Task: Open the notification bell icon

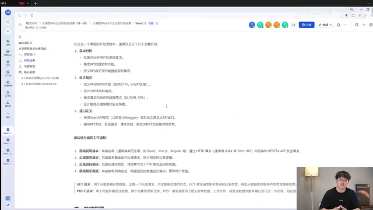Action: (339, 24)
